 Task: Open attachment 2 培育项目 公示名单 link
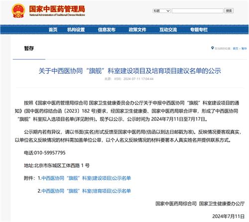tap(86, 191)
